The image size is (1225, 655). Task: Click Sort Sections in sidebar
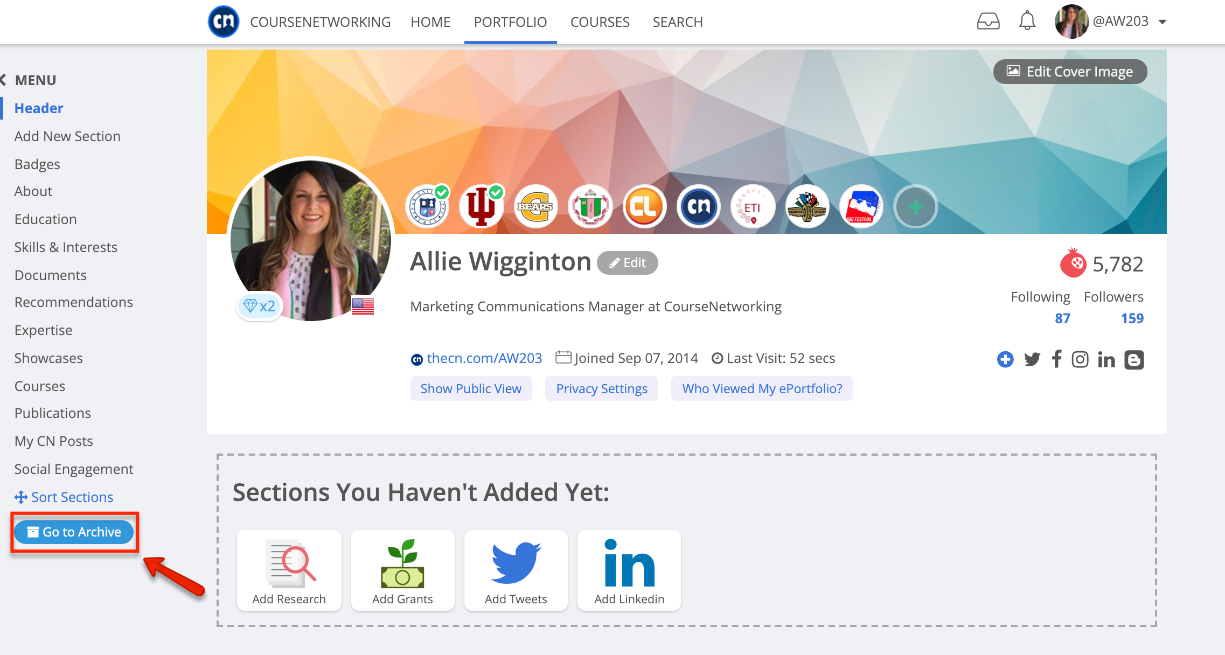(x=64, y=497)
